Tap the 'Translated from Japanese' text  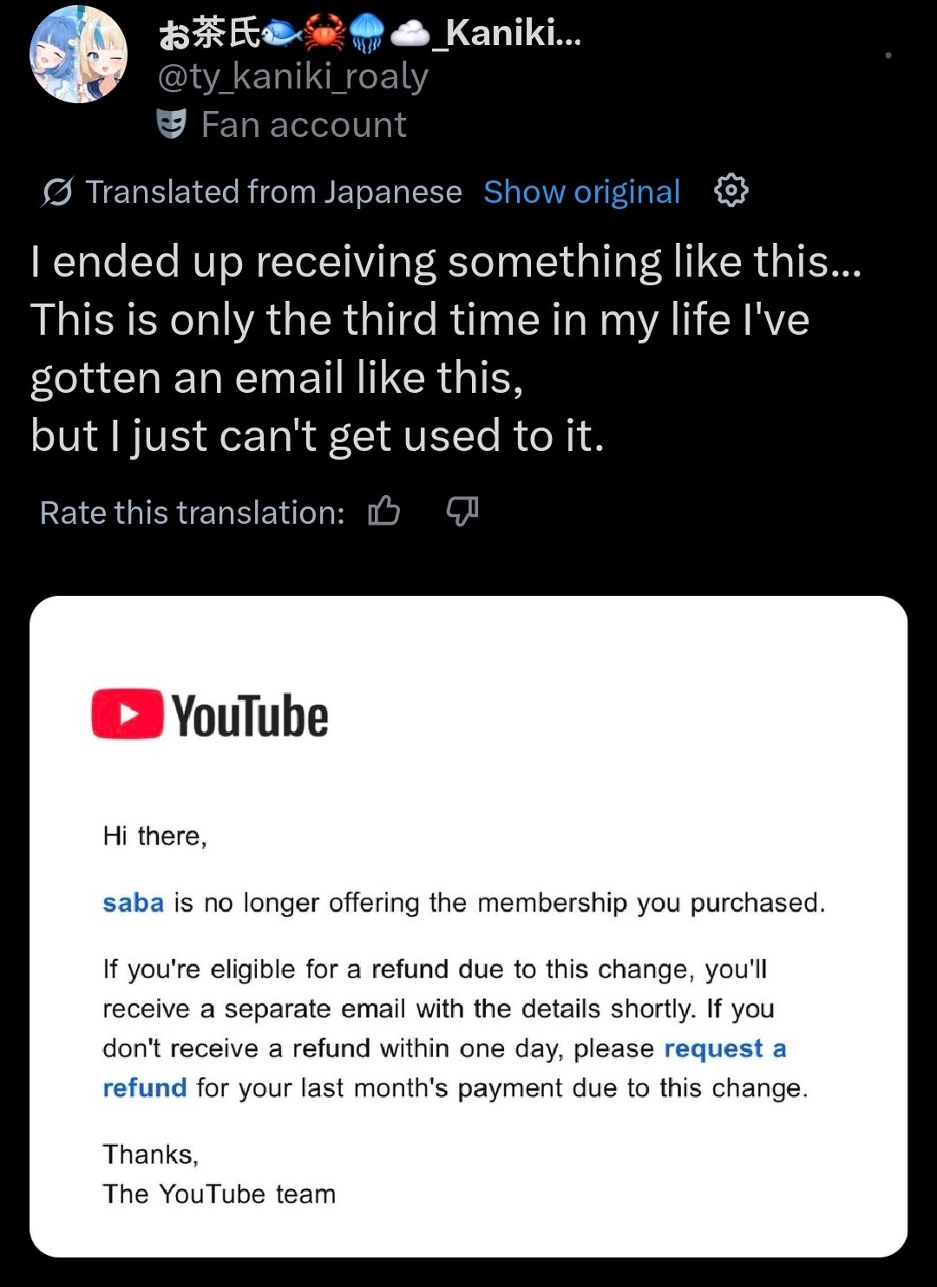pyautogui.click(x=274, y=192)
